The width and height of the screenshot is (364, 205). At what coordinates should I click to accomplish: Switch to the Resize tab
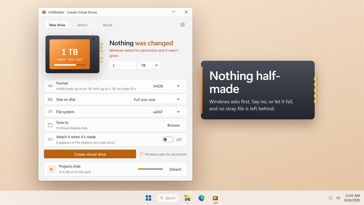click(107, 25)
